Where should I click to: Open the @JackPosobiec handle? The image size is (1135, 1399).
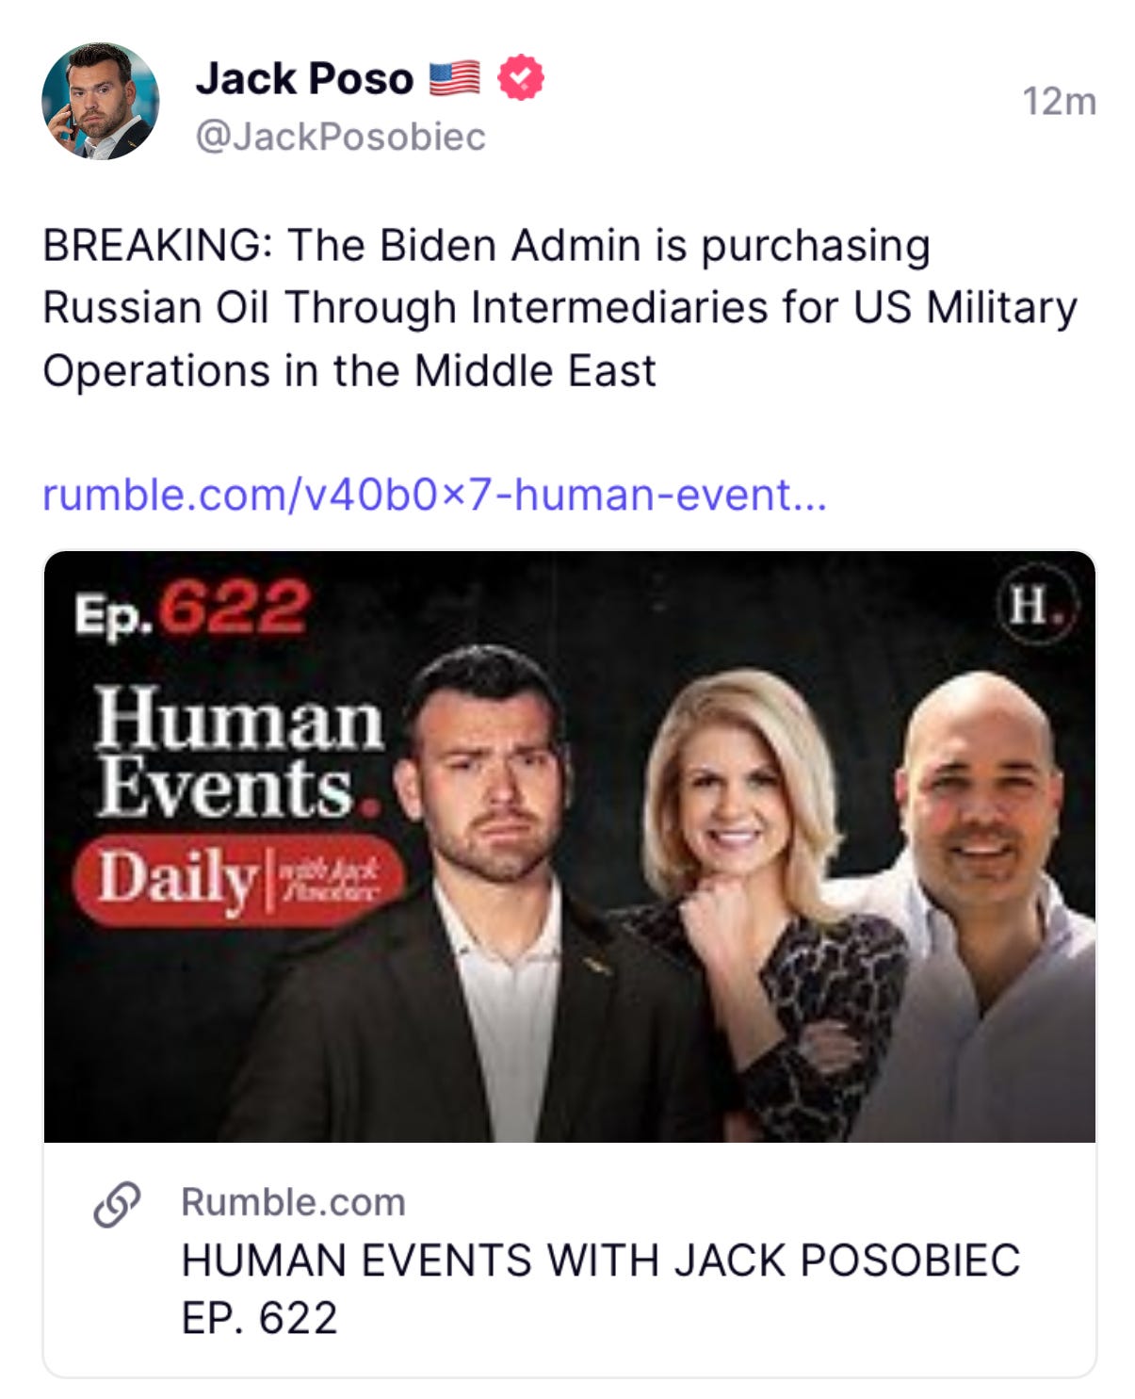340,137
